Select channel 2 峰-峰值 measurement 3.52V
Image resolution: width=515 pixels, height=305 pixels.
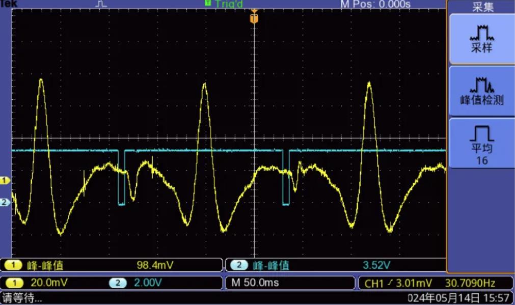[x=335, y=265]
